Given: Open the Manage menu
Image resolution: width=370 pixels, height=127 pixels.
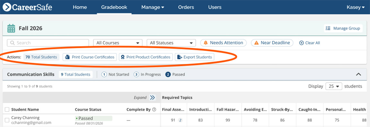Looking at the screenshot, I should click(153, 7).
